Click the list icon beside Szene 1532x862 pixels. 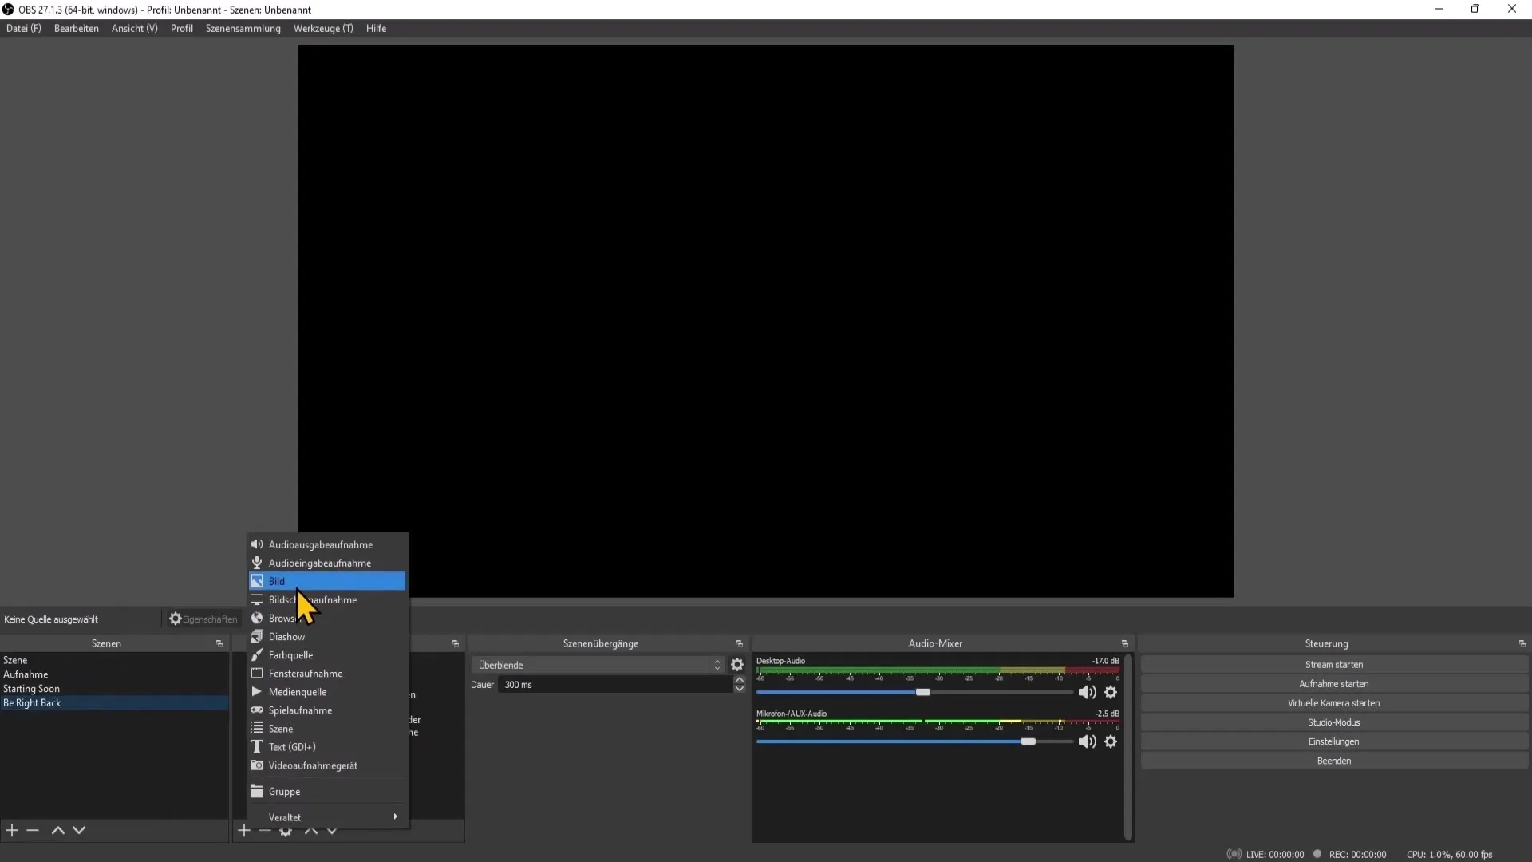(257, 728)
